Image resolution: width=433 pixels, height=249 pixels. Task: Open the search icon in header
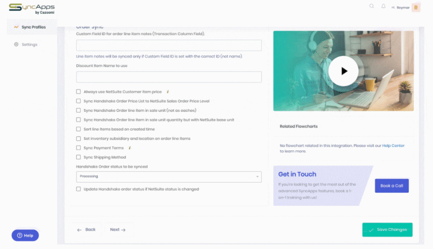[372, 6]
